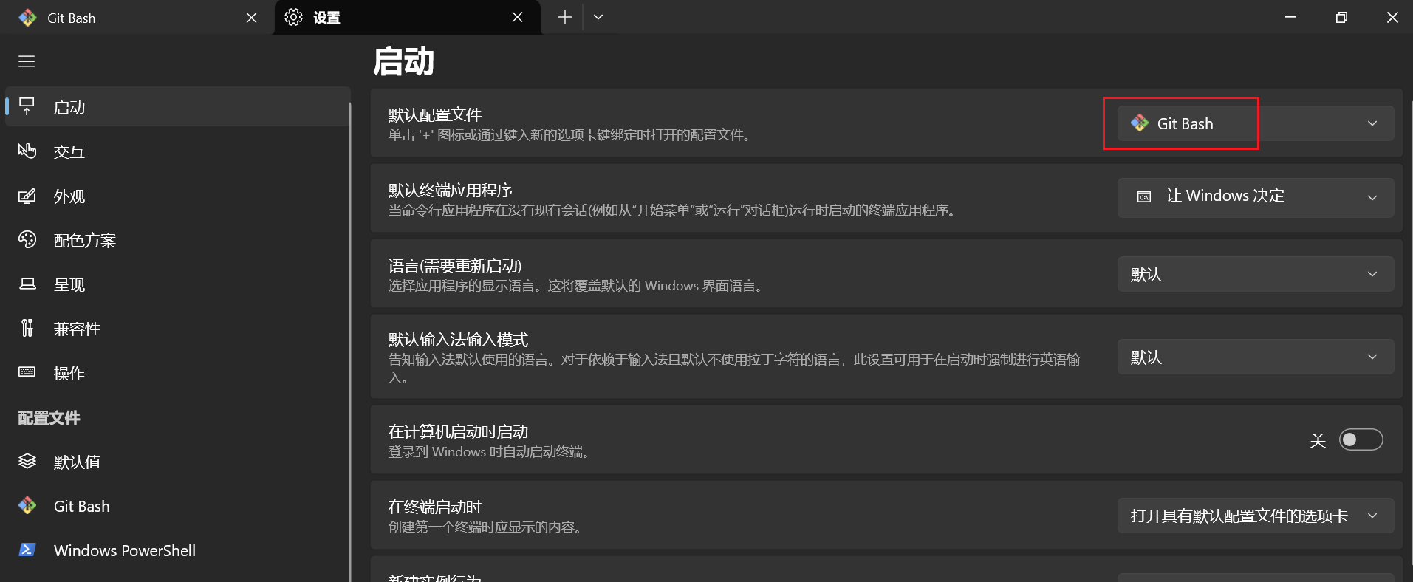Click the 在计算机启动时启动 setting title
Viewport: 1413px width, 582px height.
point(459,431)
